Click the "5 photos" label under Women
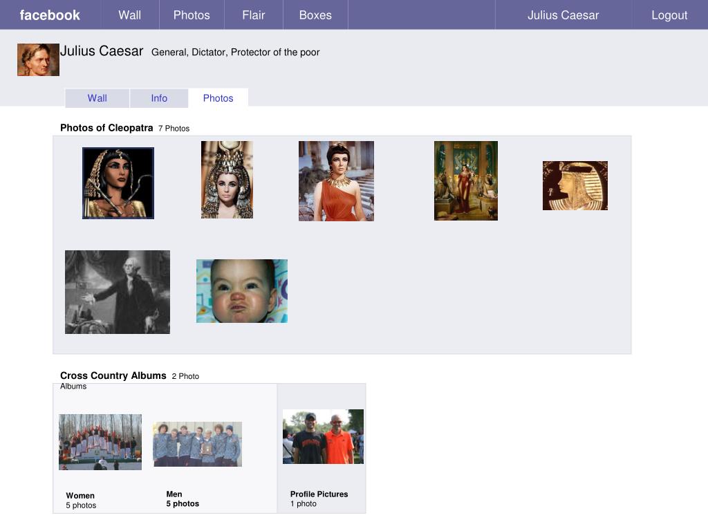 [x=82, y=505]
